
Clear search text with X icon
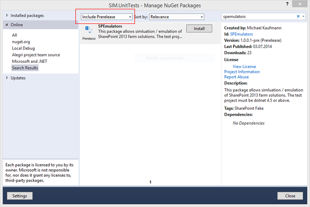[298, 16]
